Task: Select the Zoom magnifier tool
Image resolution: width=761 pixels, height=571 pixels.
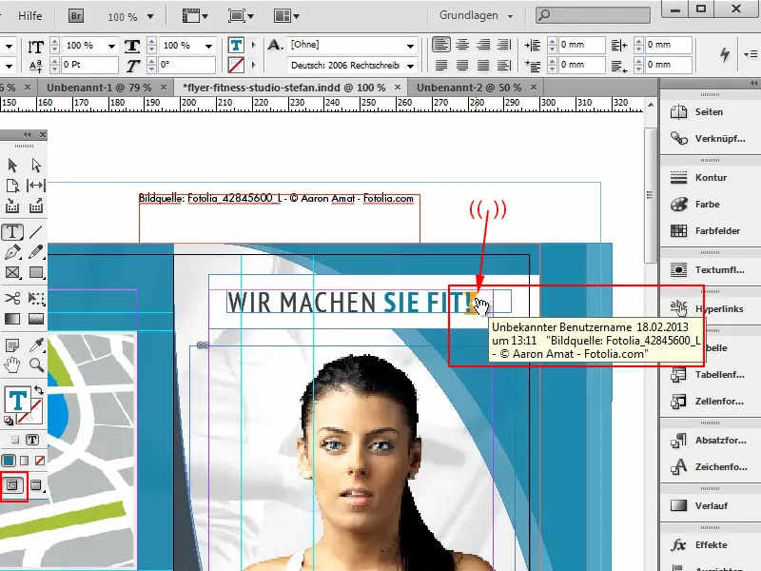Action: pyautogui.click(x=36, y=364)
